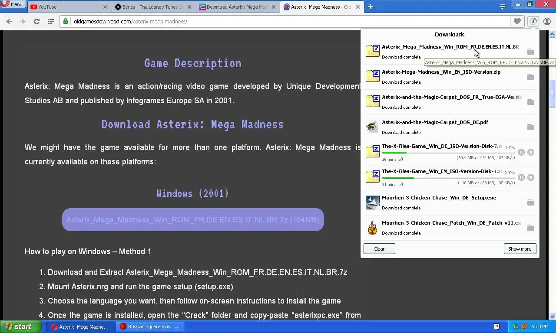Open a new tab with plus button
This screenshot has width=556, height=333.
click(371, 7)
